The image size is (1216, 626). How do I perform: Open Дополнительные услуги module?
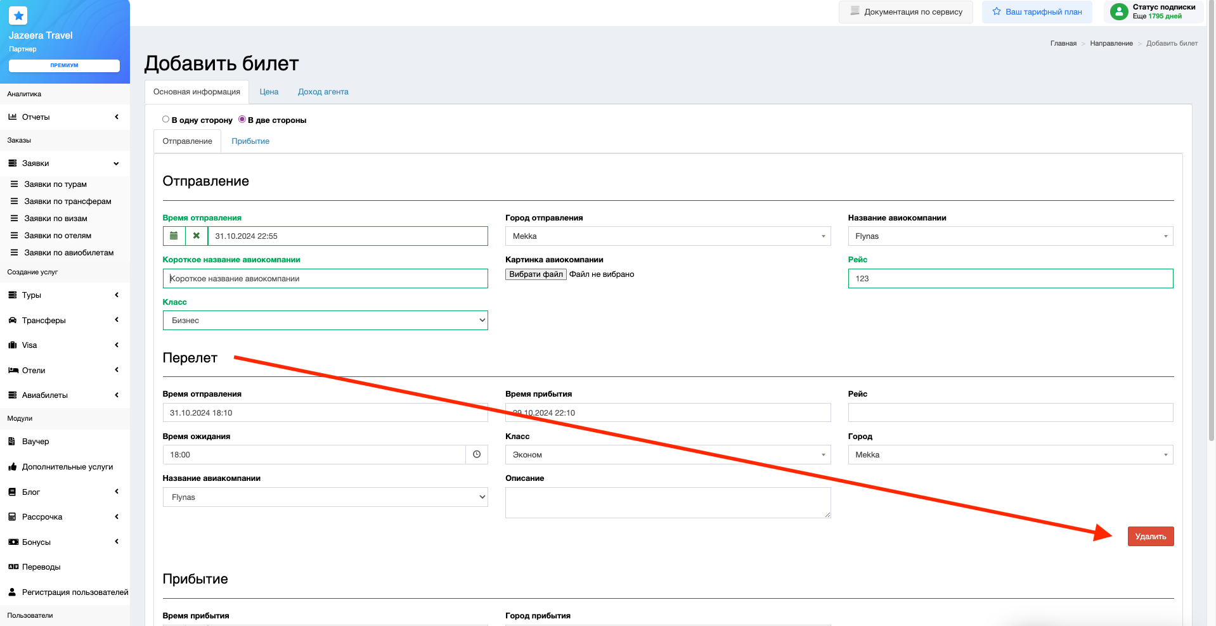67,467
